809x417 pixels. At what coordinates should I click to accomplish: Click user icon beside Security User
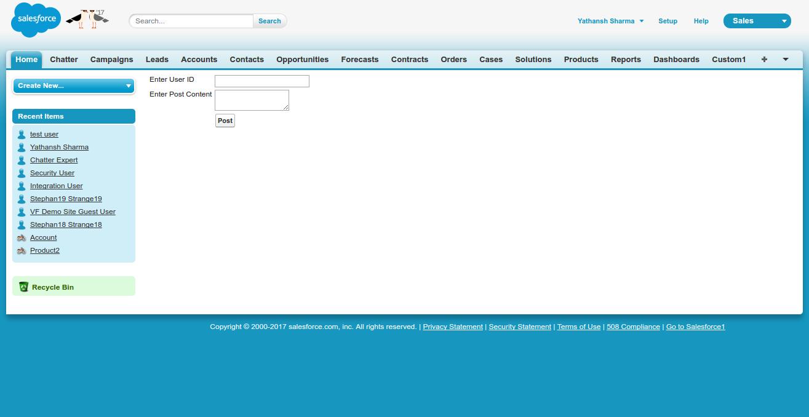pyautogui.click(x=22, y=173)
